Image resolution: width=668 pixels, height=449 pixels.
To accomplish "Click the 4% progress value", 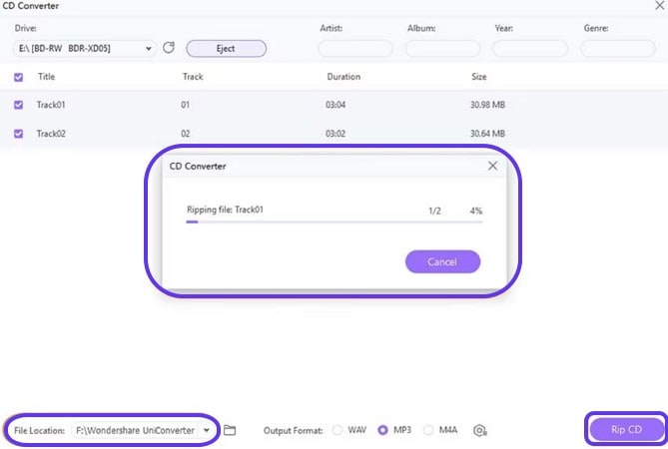I will click(476, 211).
